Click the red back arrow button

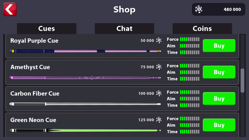(x=10, y=9)
